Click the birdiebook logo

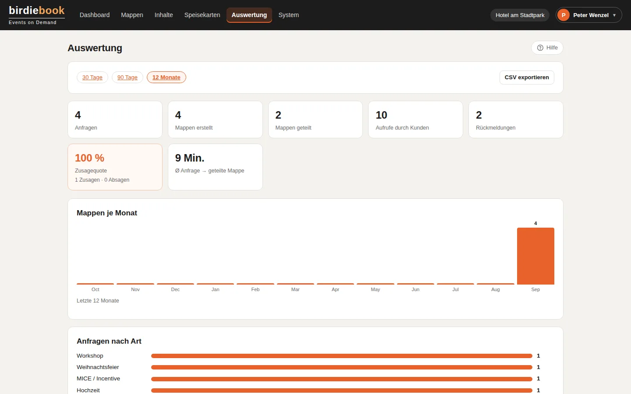click(37, 15)
